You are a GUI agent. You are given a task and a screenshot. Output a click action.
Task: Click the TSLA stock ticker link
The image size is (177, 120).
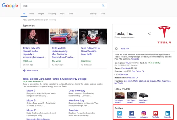pyautogui.click(x=127, y=63)
